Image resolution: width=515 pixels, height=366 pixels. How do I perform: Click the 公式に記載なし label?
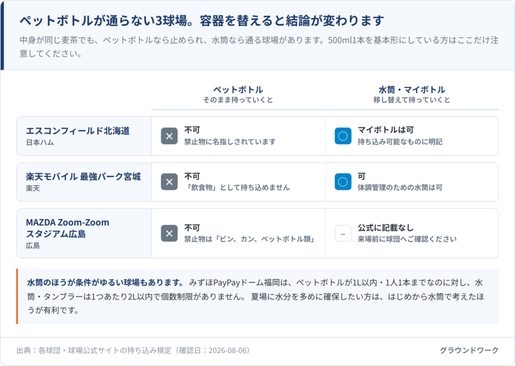386,228
